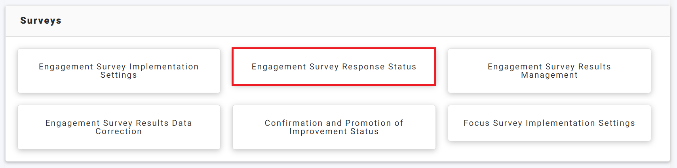677x168 pixels.
Task: Check confirmation and promotion of improvement status
Action: point(334,127)
